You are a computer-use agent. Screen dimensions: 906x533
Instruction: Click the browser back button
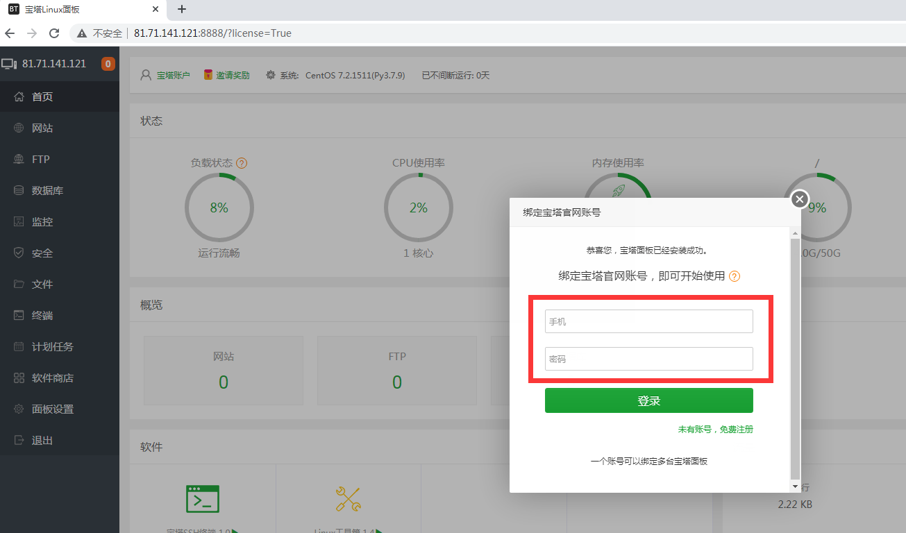click(10, 33)
